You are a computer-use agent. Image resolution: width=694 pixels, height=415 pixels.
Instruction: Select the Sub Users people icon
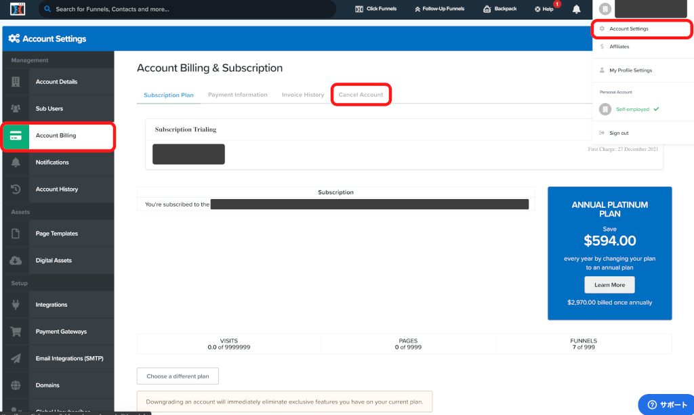[x=16, y=108]
